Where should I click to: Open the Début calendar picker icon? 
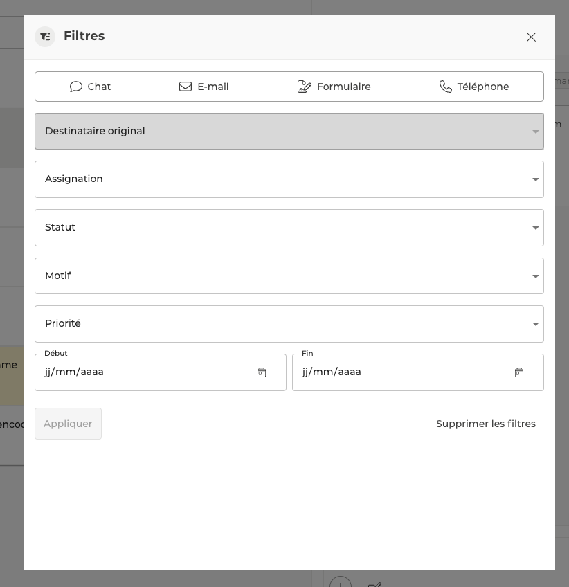(262, 372)
